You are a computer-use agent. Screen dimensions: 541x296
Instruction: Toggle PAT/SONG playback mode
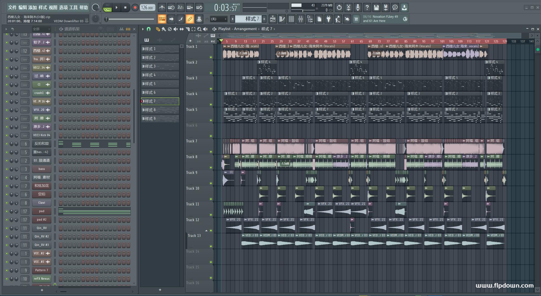coord(107,8)
